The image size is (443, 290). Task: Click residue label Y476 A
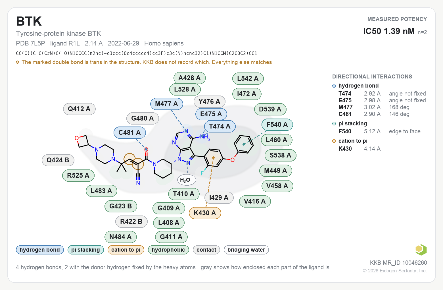[x=210, y=101]
